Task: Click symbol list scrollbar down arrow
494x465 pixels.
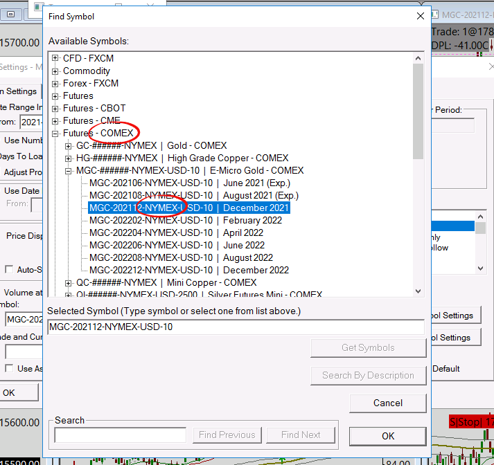Action: click(418, 291)
